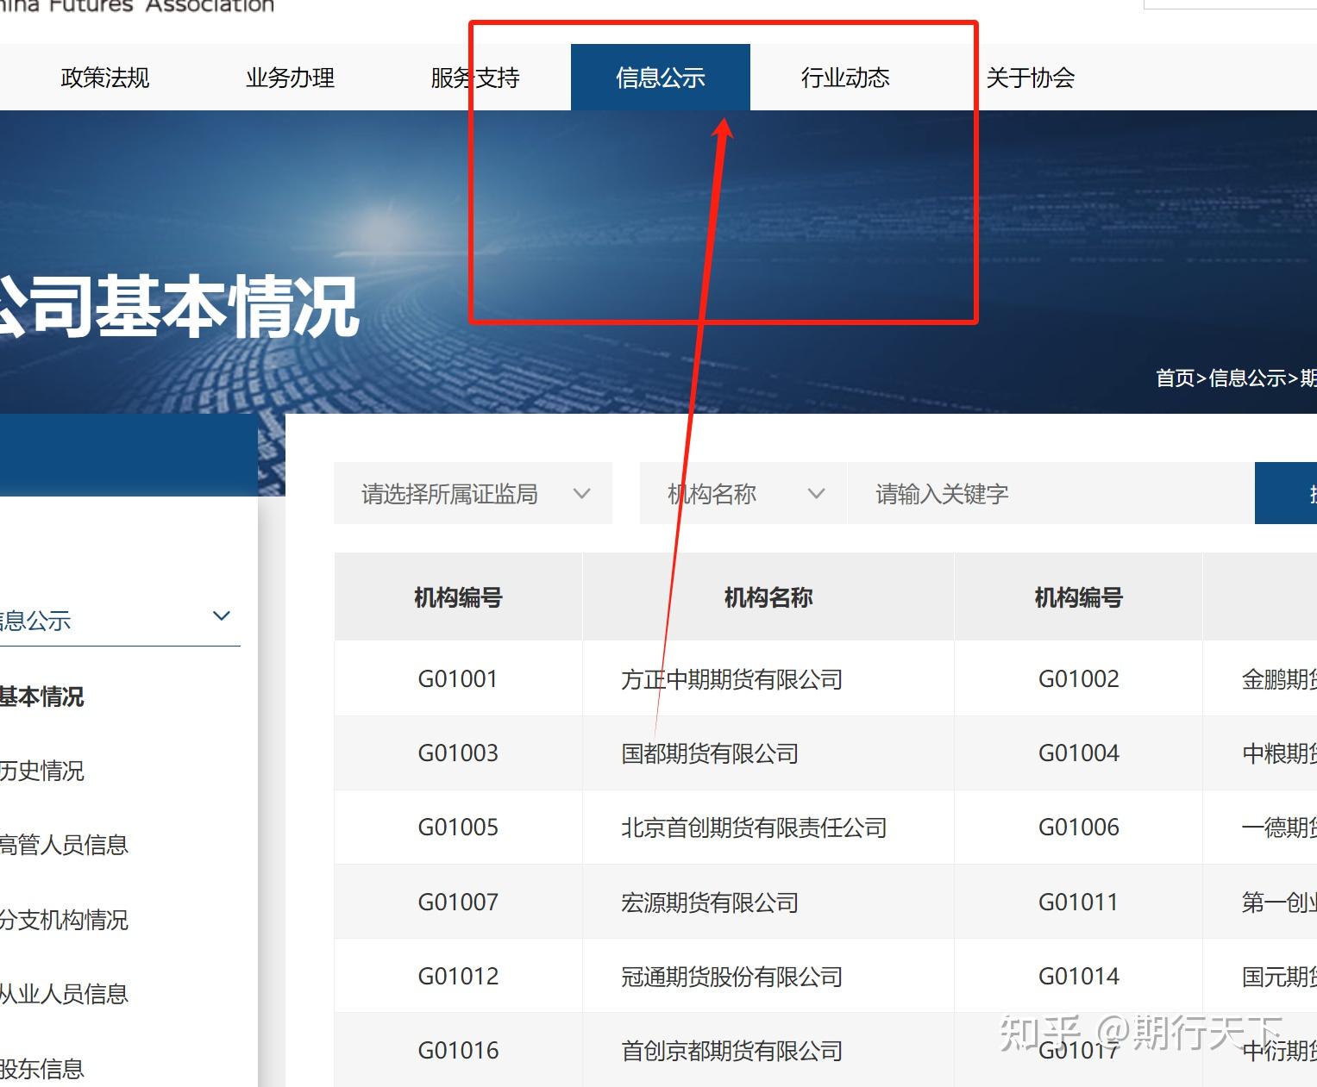Image resolution: width=1317 pixels, height=1087 pixels.
Task: Open 股东信息 in the sidebar
Action: pyautogui.click(x=41, y=1069)
